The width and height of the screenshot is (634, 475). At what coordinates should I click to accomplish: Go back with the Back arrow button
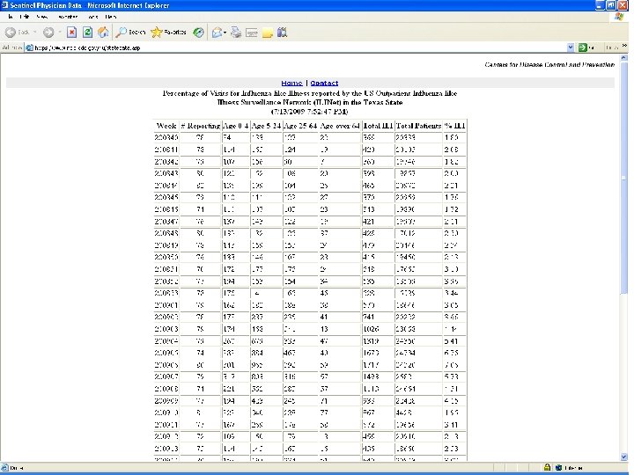point(11,33)
